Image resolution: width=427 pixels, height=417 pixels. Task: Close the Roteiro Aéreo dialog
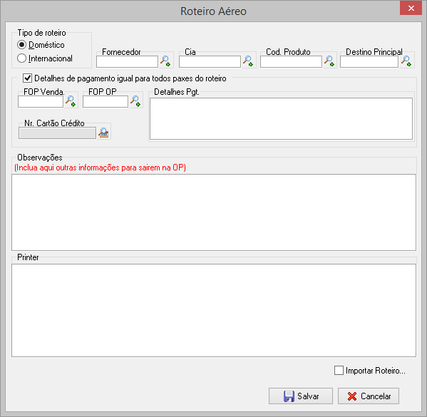411,8
